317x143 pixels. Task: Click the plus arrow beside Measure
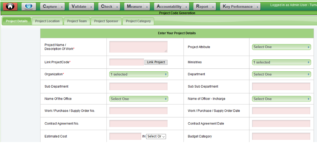click(147, 7)
